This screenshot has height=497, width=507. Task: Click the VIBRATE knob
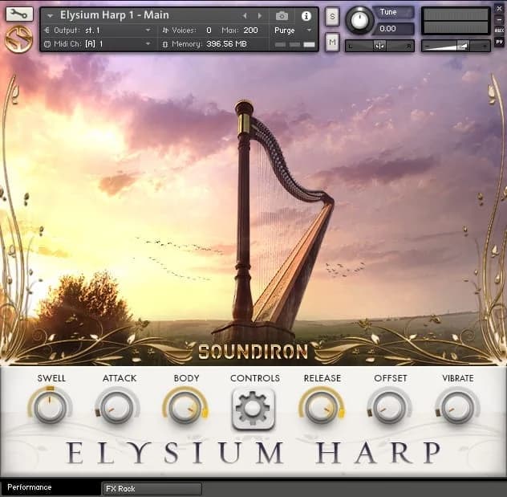457,408
